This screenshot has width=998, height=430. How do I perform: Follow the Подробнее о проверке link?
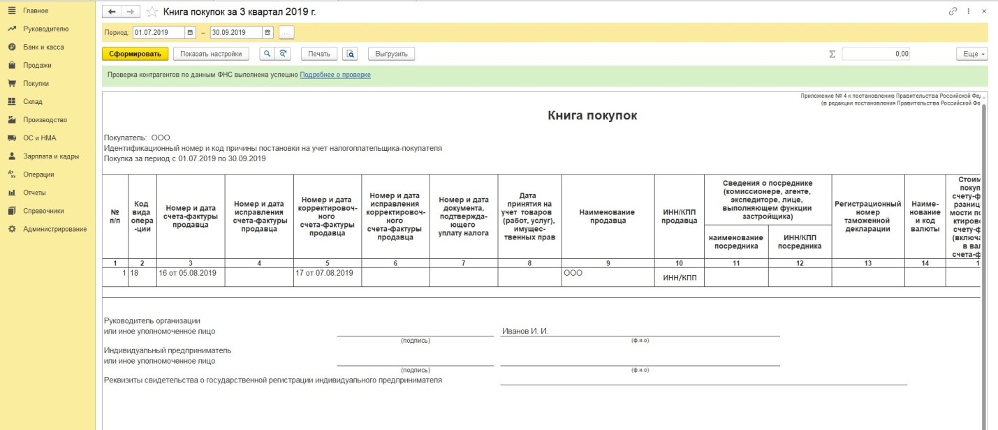pyautogui.click(x=335, y=75)
